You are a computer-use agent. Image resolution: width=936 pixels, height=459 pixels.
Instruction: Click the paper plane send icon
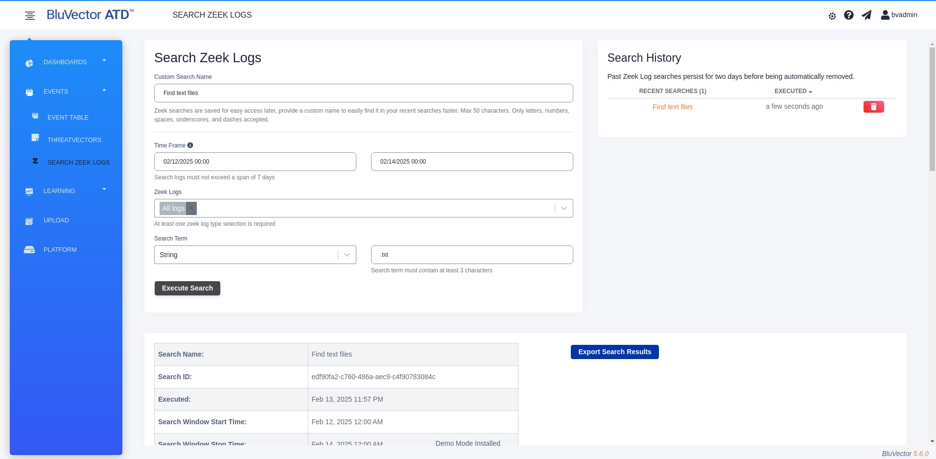tap(866, 15)
